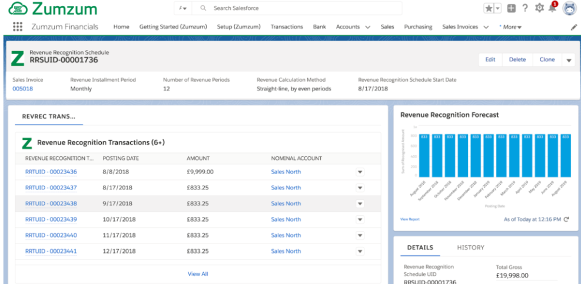581x284 pixels.
Task: Switch to the HISTORY tab
Action: tap(470, 248)
